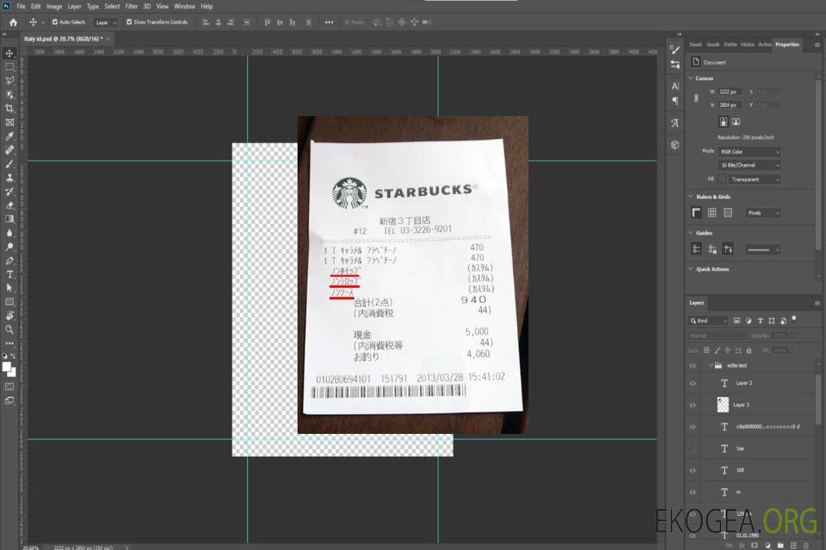Set canvas to landscape orientation
This screenshot has width=826, height=550.
pos(736,122)
